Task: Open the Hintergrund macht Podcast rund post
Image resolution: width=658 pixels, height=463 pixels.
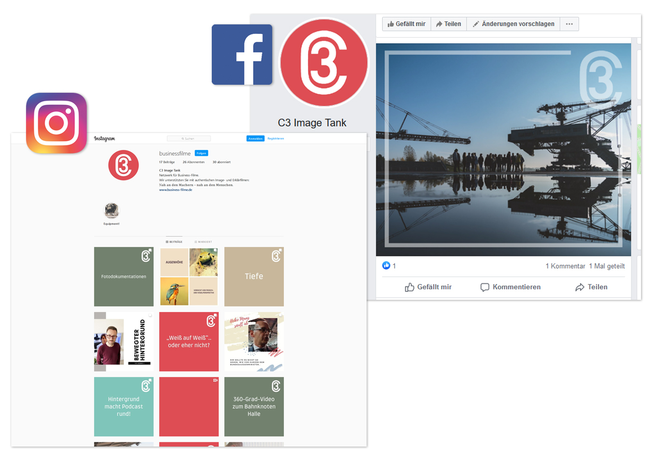Action: (x=124, y=407)
